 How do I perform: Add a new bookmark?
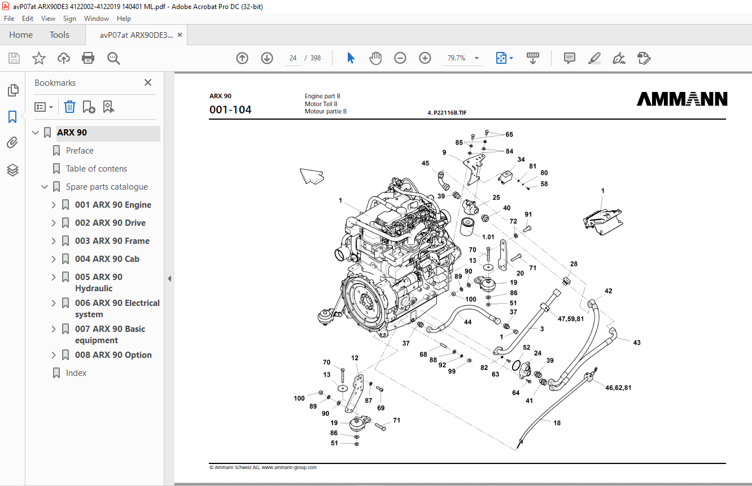click(89, 107)
